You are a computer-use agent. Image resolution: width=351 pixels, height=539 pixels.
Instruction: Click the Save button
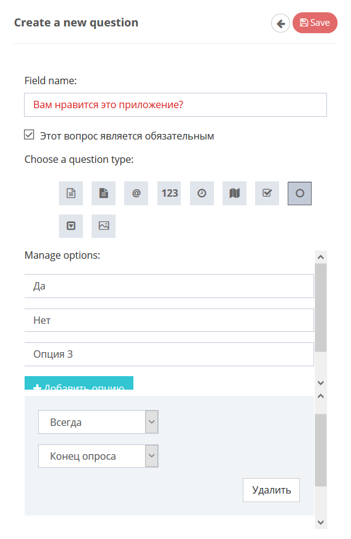[315, 23]
